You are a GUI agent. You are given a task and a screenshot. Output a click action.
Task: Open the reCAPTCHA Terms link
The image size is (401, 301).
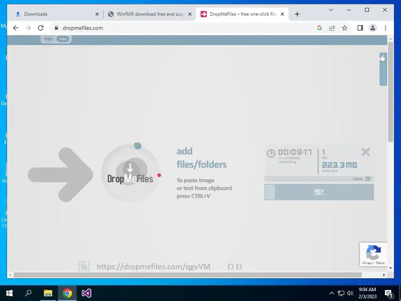(x=380, y=263)
